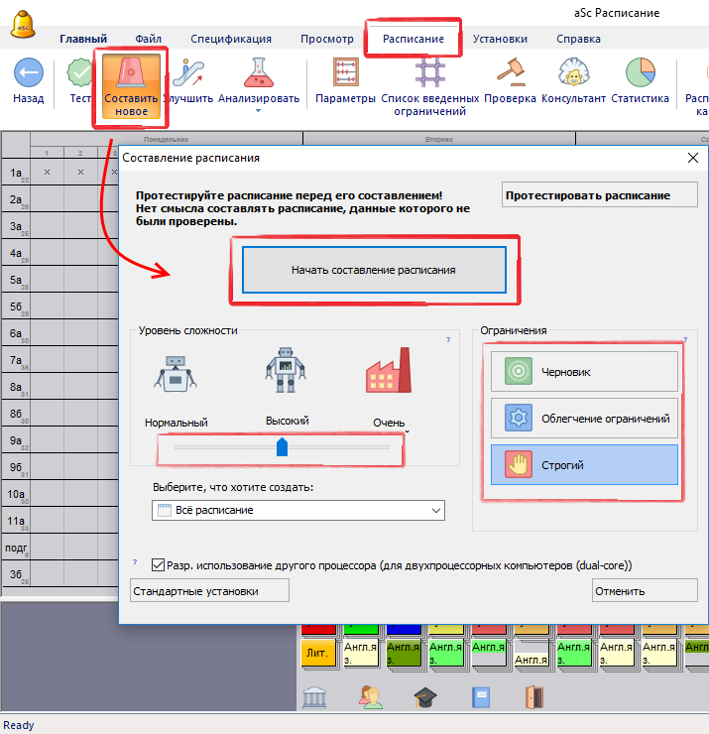Click the Back arrow icon (Назад)
Screen dimensions: 709x734
pos(28,73)
